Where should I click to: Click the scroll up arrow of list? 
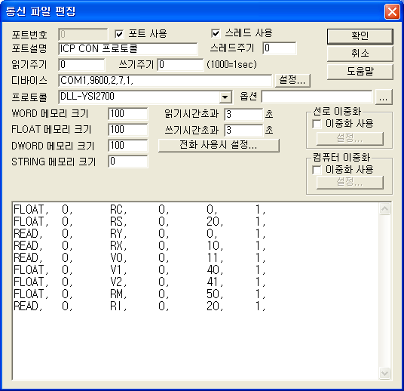(384, 209)
